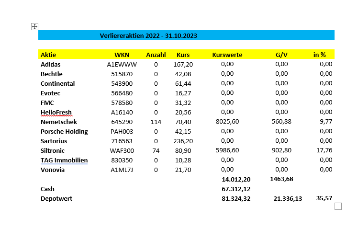358x229 pixels.
Task: Click WKN value '578580'
Action: [x=122, y=103]
